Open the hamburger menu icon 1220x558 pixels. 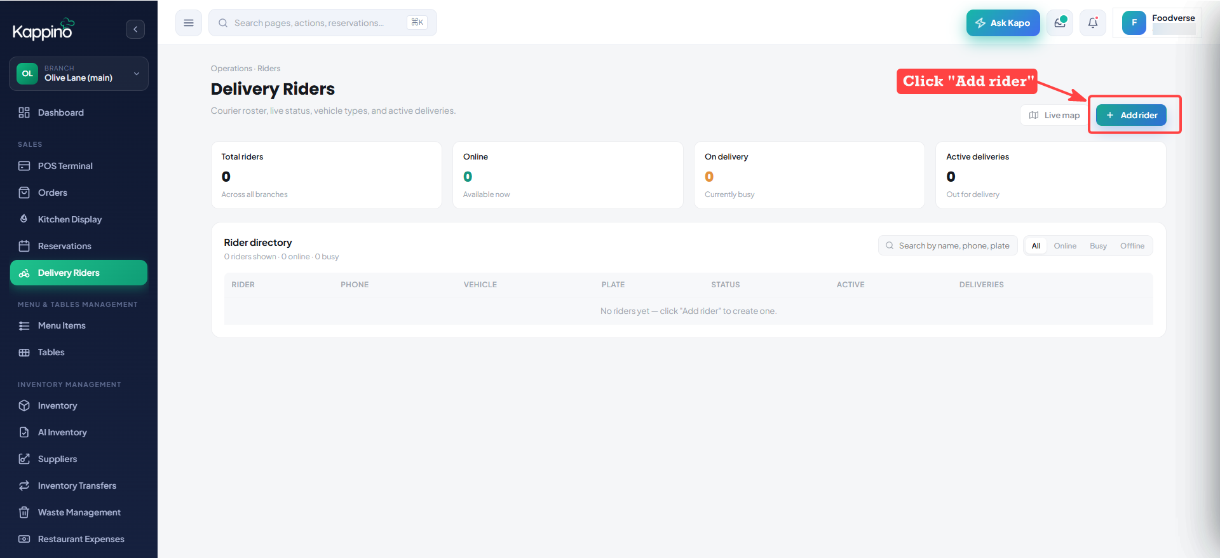tap(189, 23)
